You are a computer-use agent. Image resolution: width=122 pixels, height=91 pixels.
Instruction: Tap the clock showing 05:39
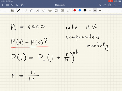point(3,1)
